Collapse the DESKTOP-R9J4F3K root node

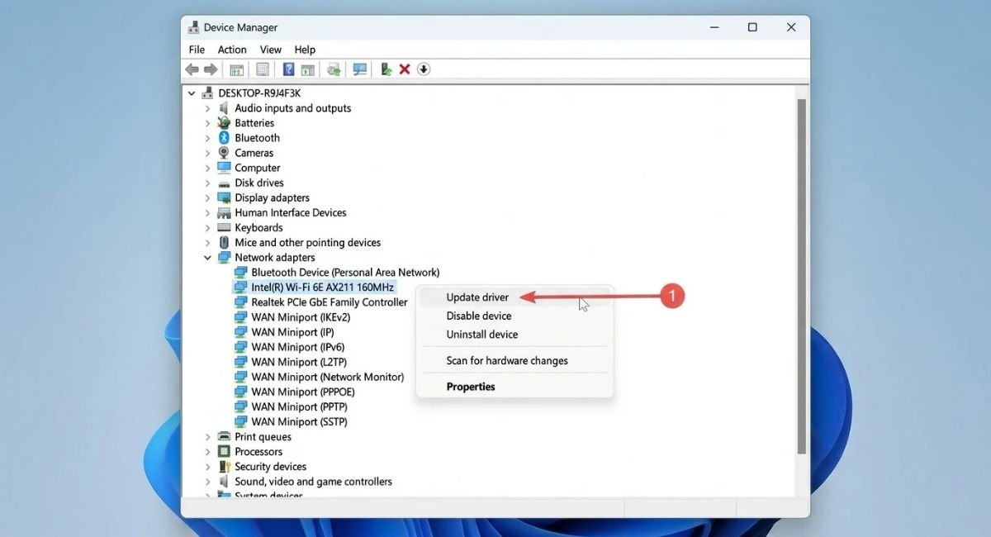[x=192, y=93]
